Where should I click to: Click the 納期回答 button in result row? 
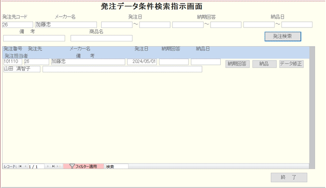pos(237,64)
